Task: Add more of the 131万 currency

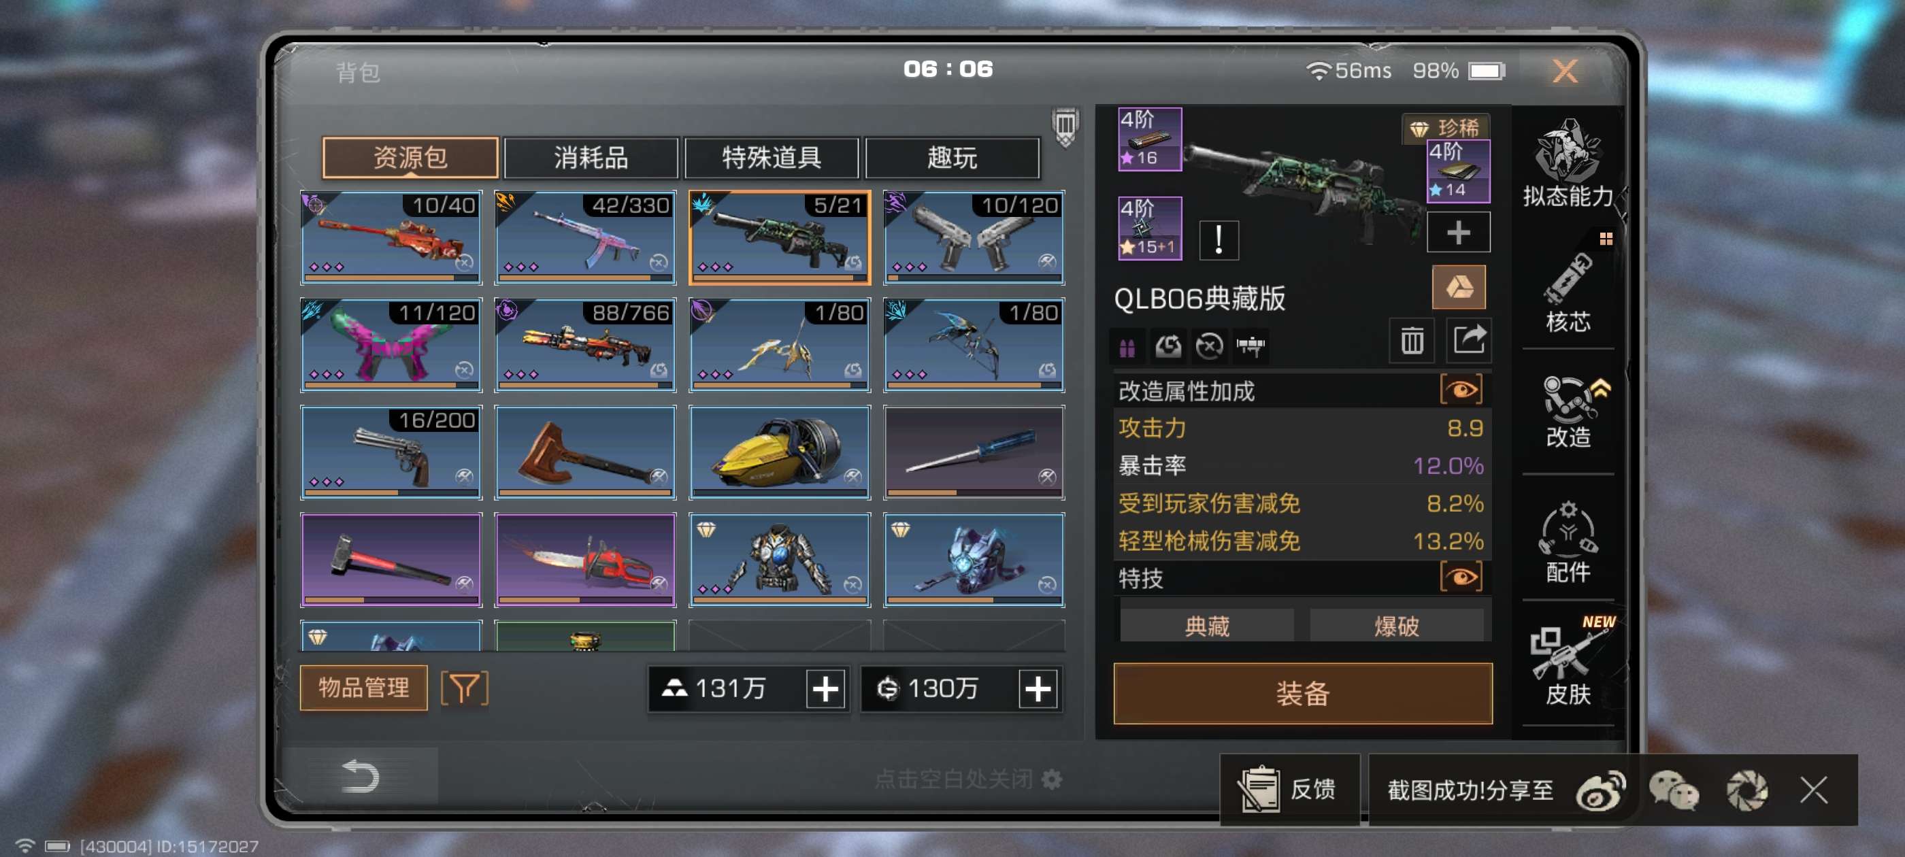Action: tap(825, 689)
